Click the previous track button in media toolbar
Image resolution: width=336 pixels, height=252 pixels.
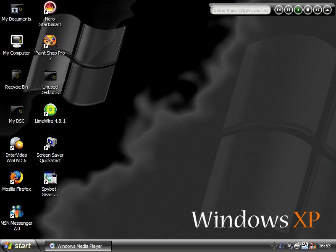point(279,10)
